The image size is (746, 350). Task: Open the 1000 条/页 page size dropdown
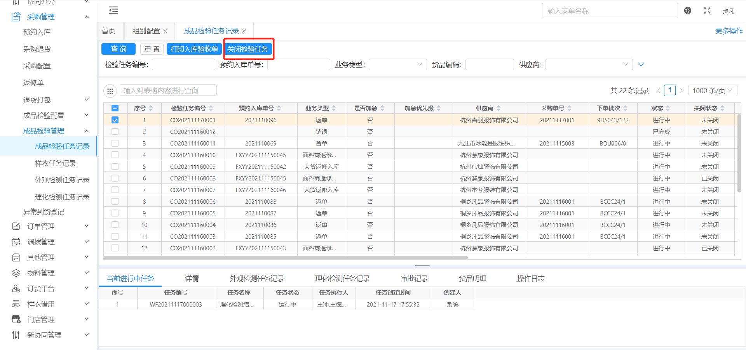point(713,90)
